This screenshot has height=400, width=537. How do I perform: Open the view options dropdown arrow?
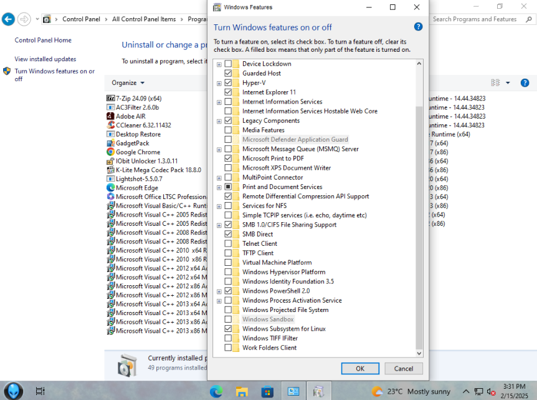click(x=508, y=82)
